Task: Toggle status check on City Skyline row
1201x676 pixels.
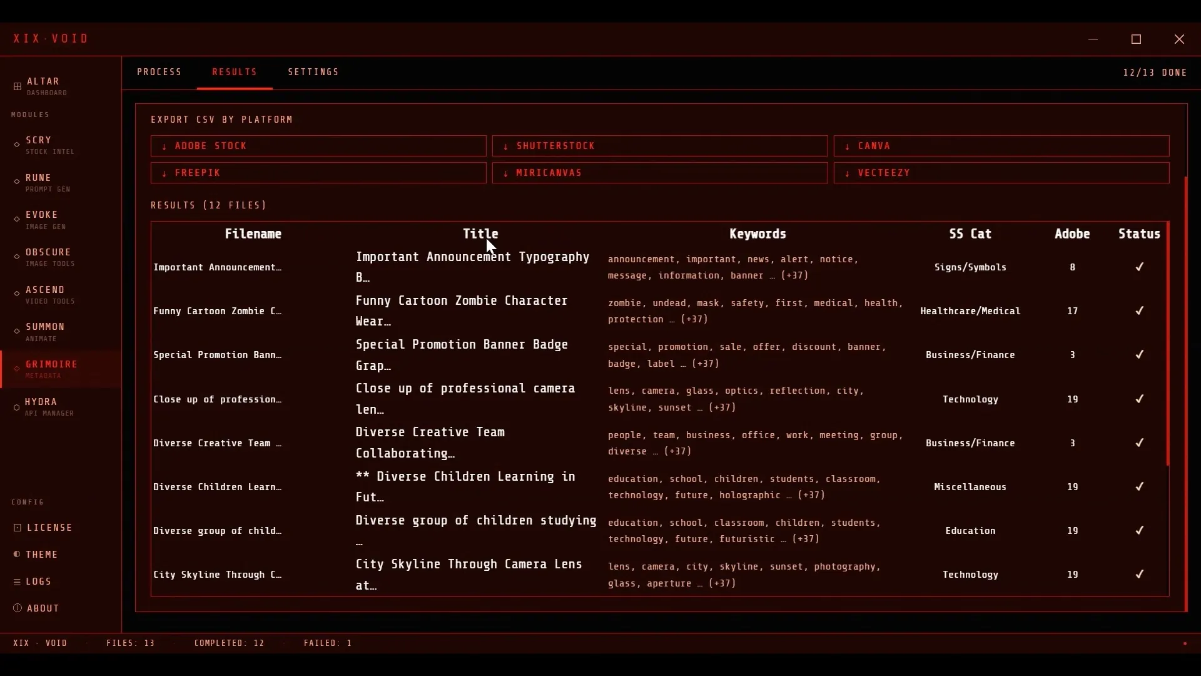Action: [x=1138, y=574]
